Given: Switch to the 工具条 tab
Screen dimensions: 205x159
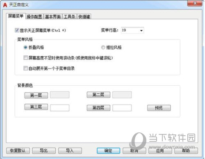Looking at the screenshot, I should point(70,17).
